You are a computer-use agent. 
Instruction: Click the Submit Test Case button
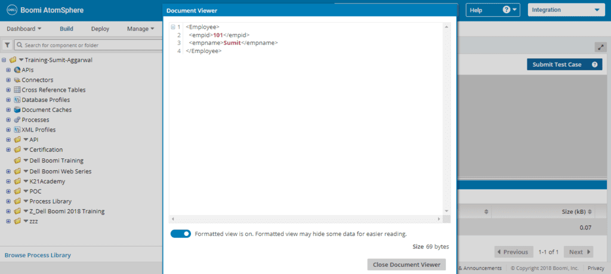564,64
